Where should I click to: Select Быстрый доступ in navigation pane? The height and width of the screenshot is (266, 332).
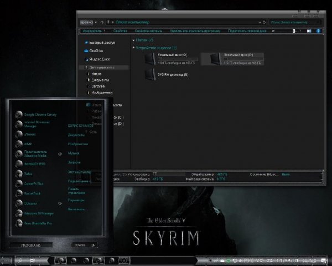[100, 43]
